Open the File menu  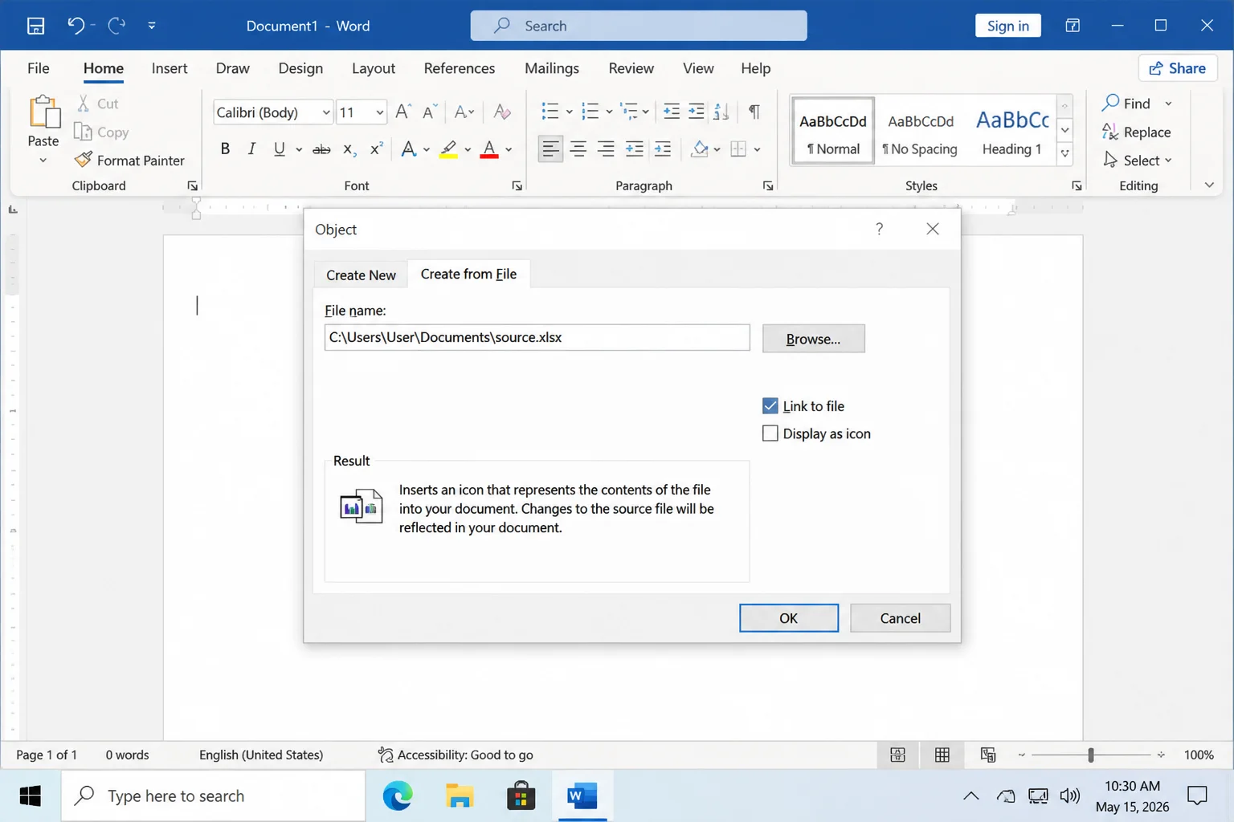(39, 68)
